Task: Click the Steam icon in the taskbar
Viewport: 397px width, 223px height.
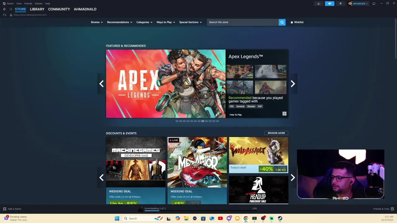Action: 280,218
